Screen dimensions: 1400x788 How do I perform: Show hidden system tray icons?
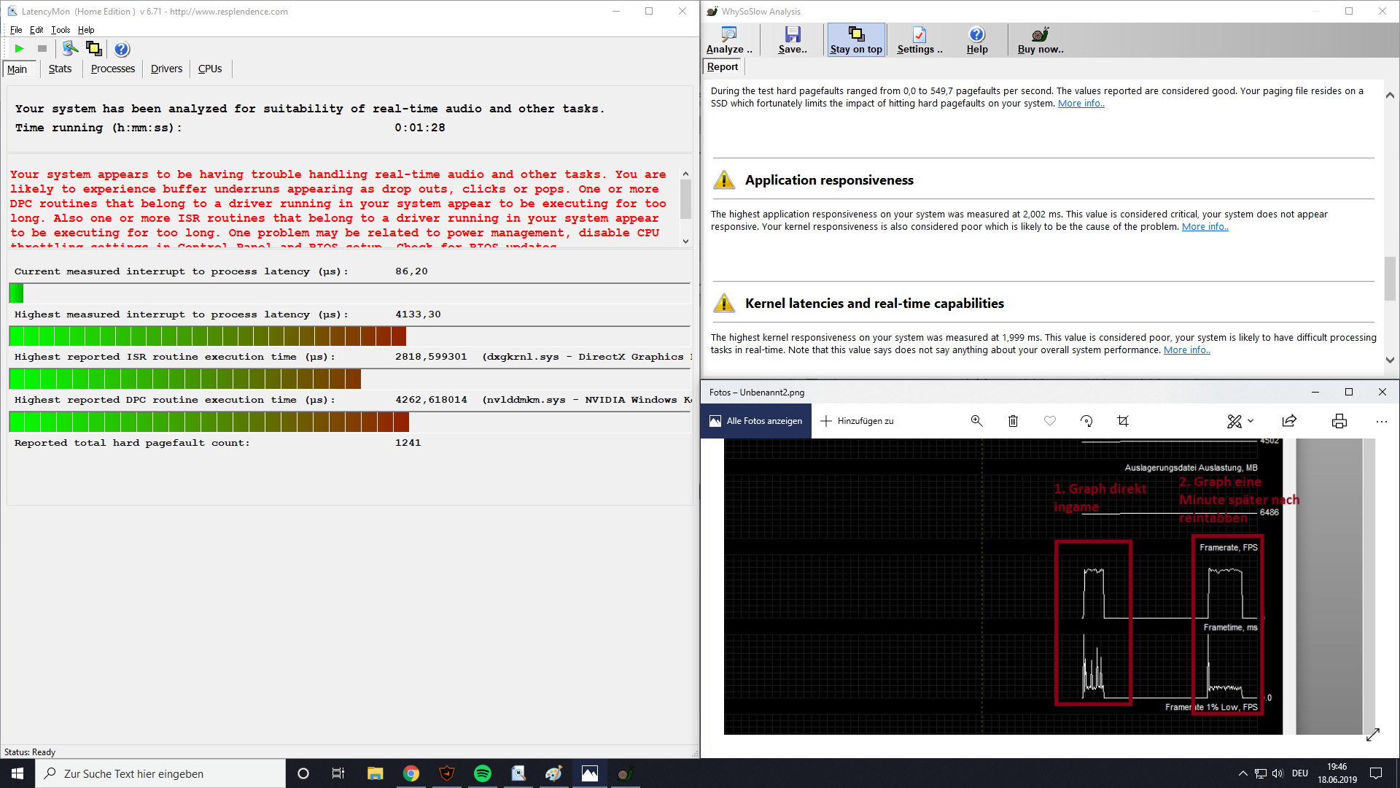1242,773
